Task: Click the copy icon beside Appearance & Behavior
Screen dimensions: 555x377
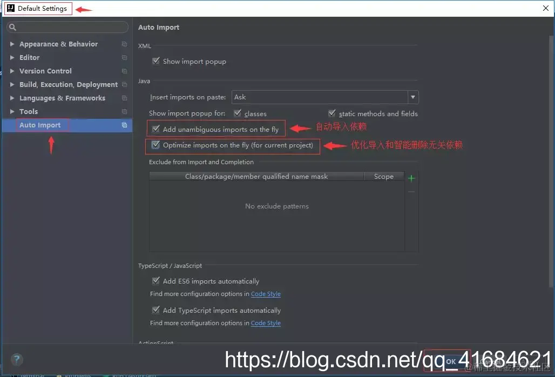Action: (x=124, y=44)
